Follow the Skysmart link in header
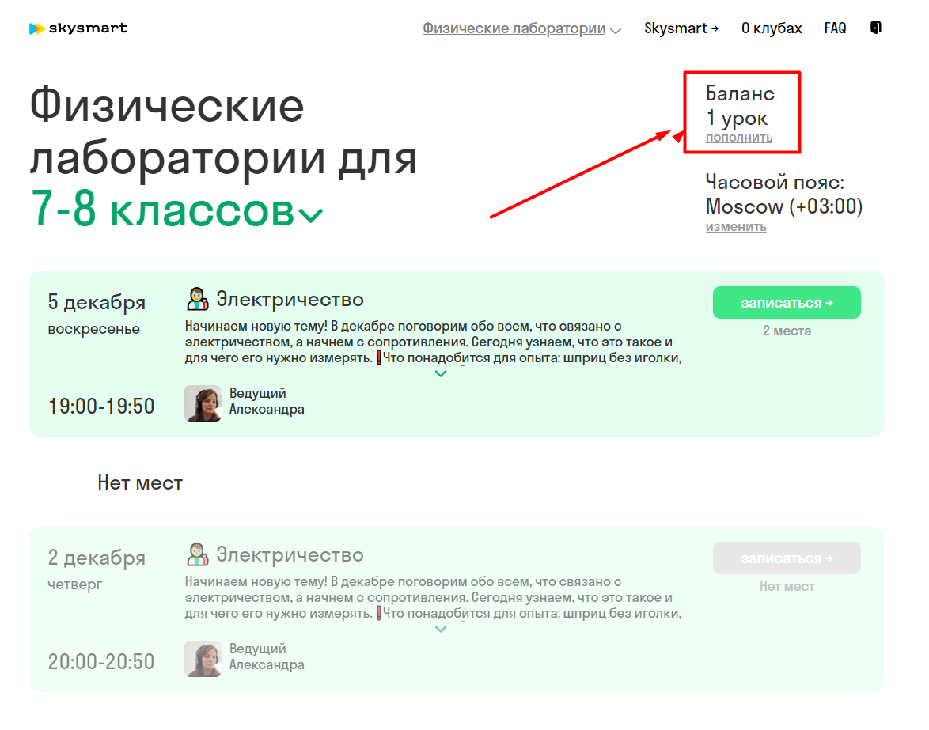This screenshot has height=730, width=929. (681, 28)
